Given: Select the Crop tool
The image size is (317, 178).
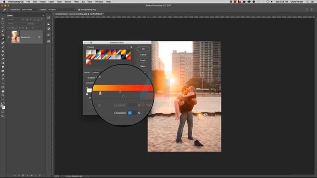Looking at the screenshot, I should click(x=2, y=35).
